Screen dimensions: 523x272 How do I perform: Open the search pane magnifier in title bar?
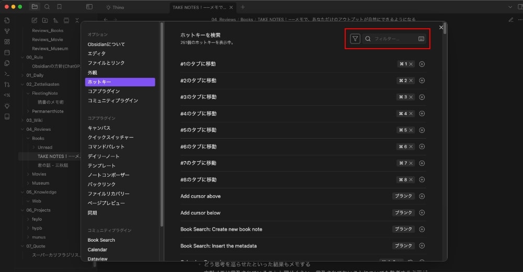(x=47, y=7)
